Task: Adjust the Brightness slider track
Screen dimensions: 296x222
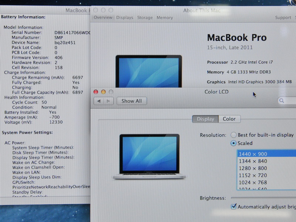Action: tap(263, 198)
